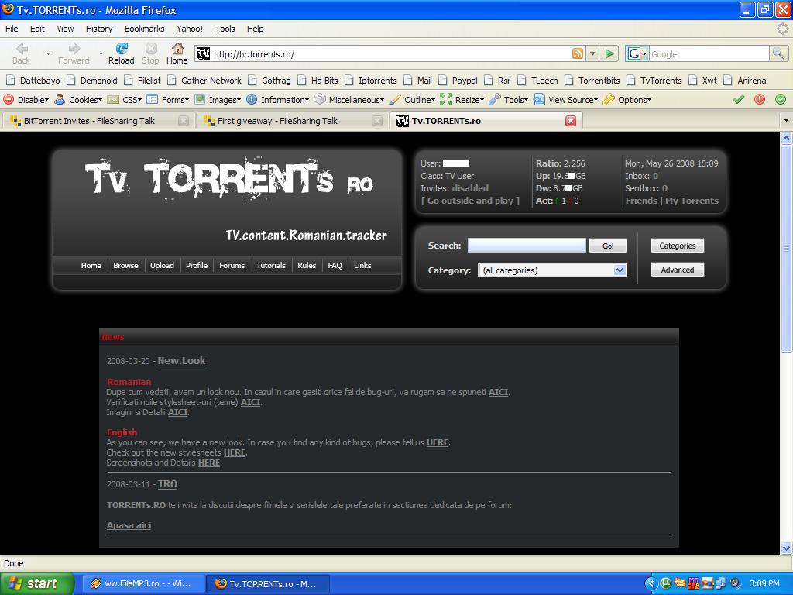Open the Gather-Network bookmark
Viewport: 793px width, 595px height.
[x=204, y=81]
